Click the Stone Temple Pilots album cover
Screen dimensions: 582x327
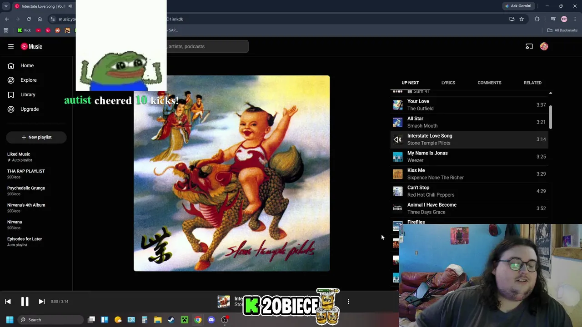(231, 173)
